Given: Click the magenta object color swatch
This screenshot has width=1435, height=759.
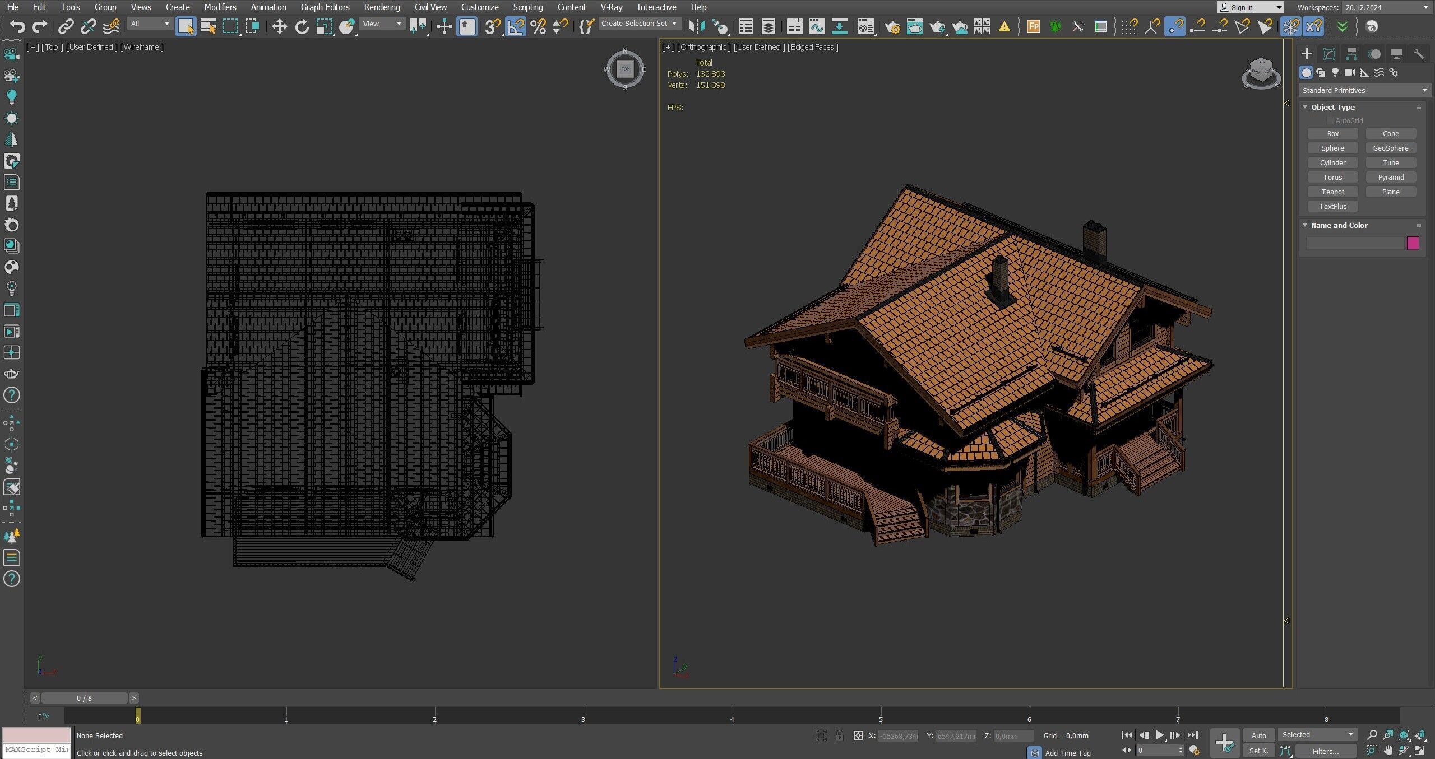Looking at the screenshot, I should (1413, 243).
